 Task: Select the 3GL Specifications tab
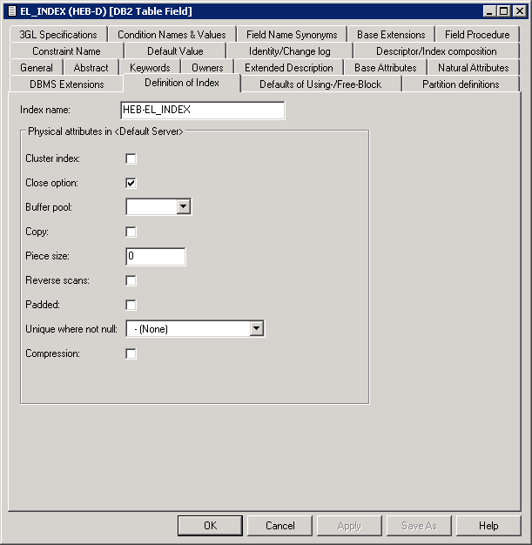point(58,35)
